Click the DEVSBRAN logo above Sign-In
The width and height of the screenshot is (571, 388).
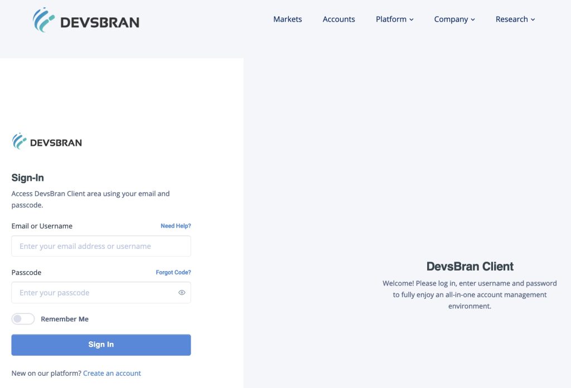click(x=47, y=141)
